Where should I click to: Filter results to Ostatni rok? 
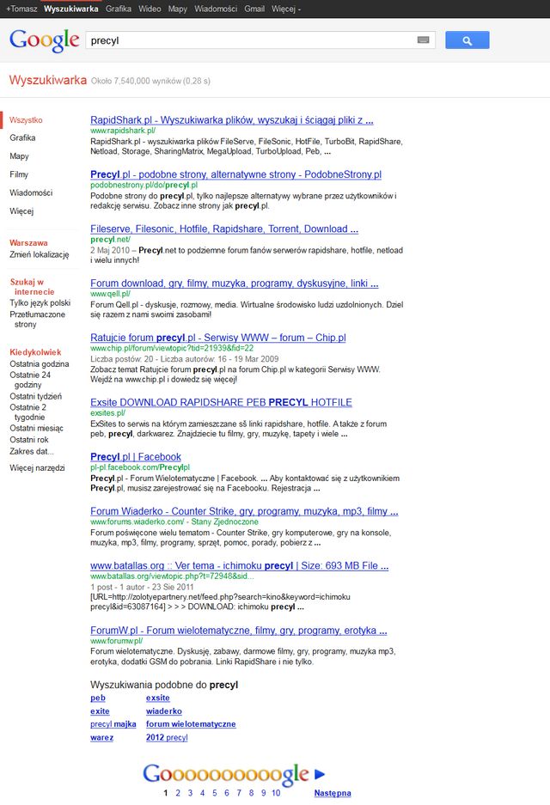[x=29, y=440]
